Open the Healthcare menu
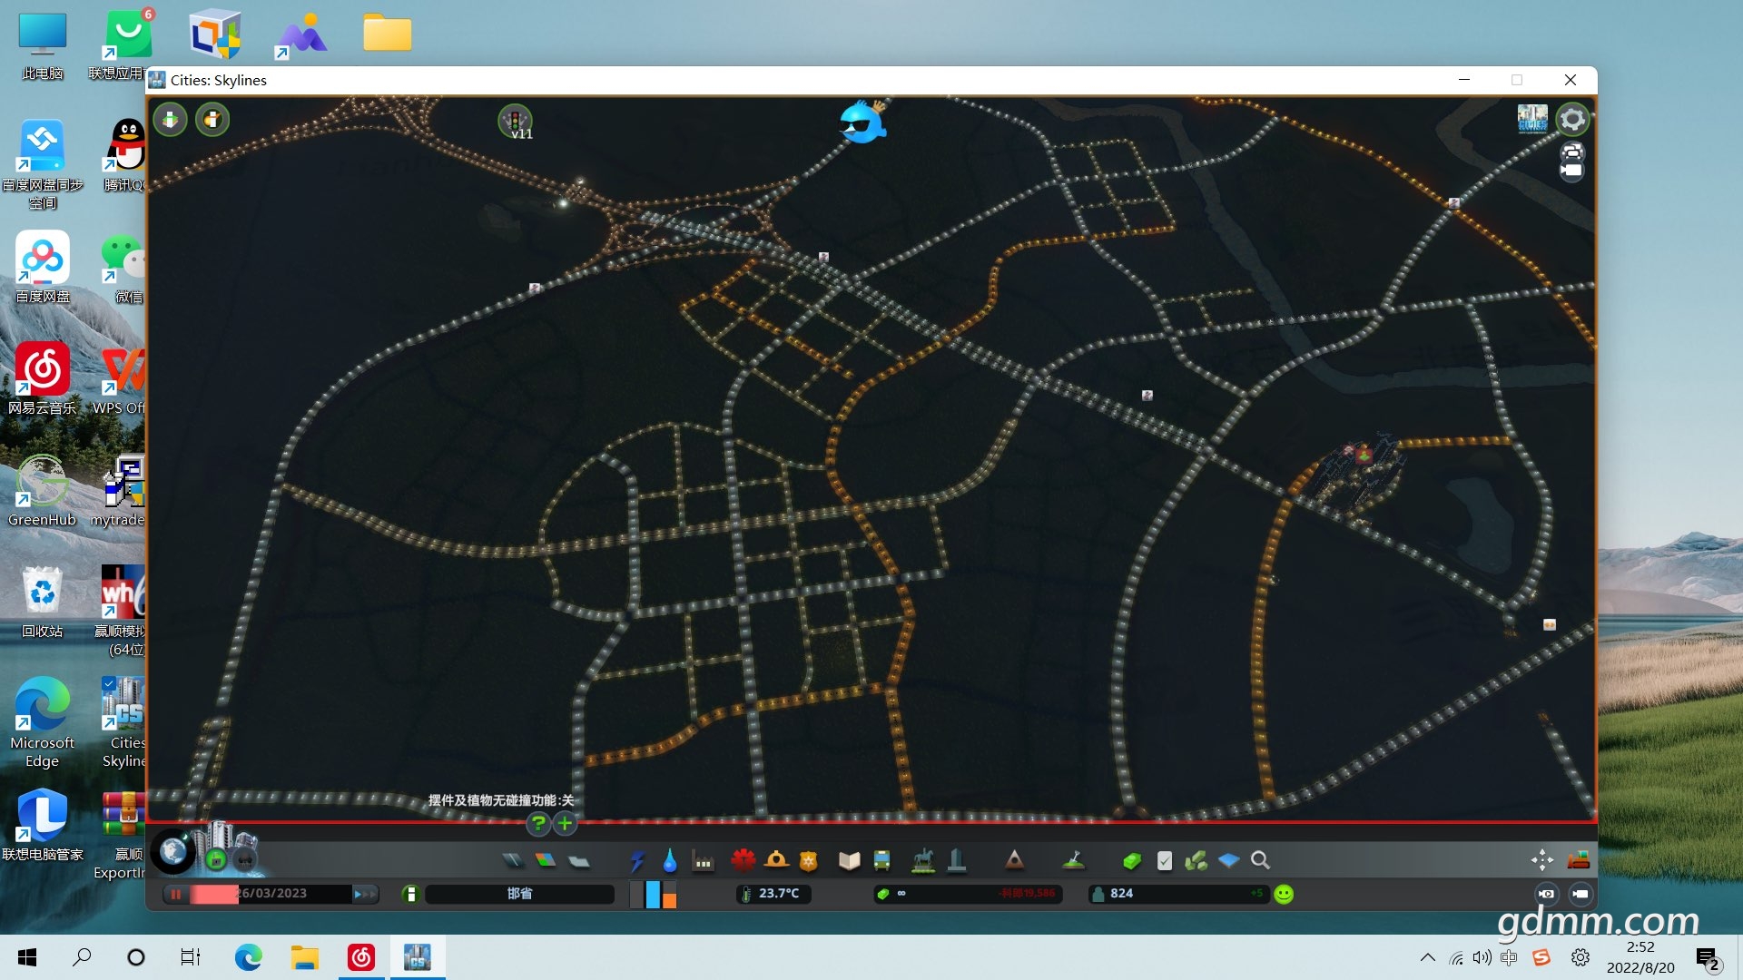Viewport: 1743px width, 980px height. (x=743, y=859)
